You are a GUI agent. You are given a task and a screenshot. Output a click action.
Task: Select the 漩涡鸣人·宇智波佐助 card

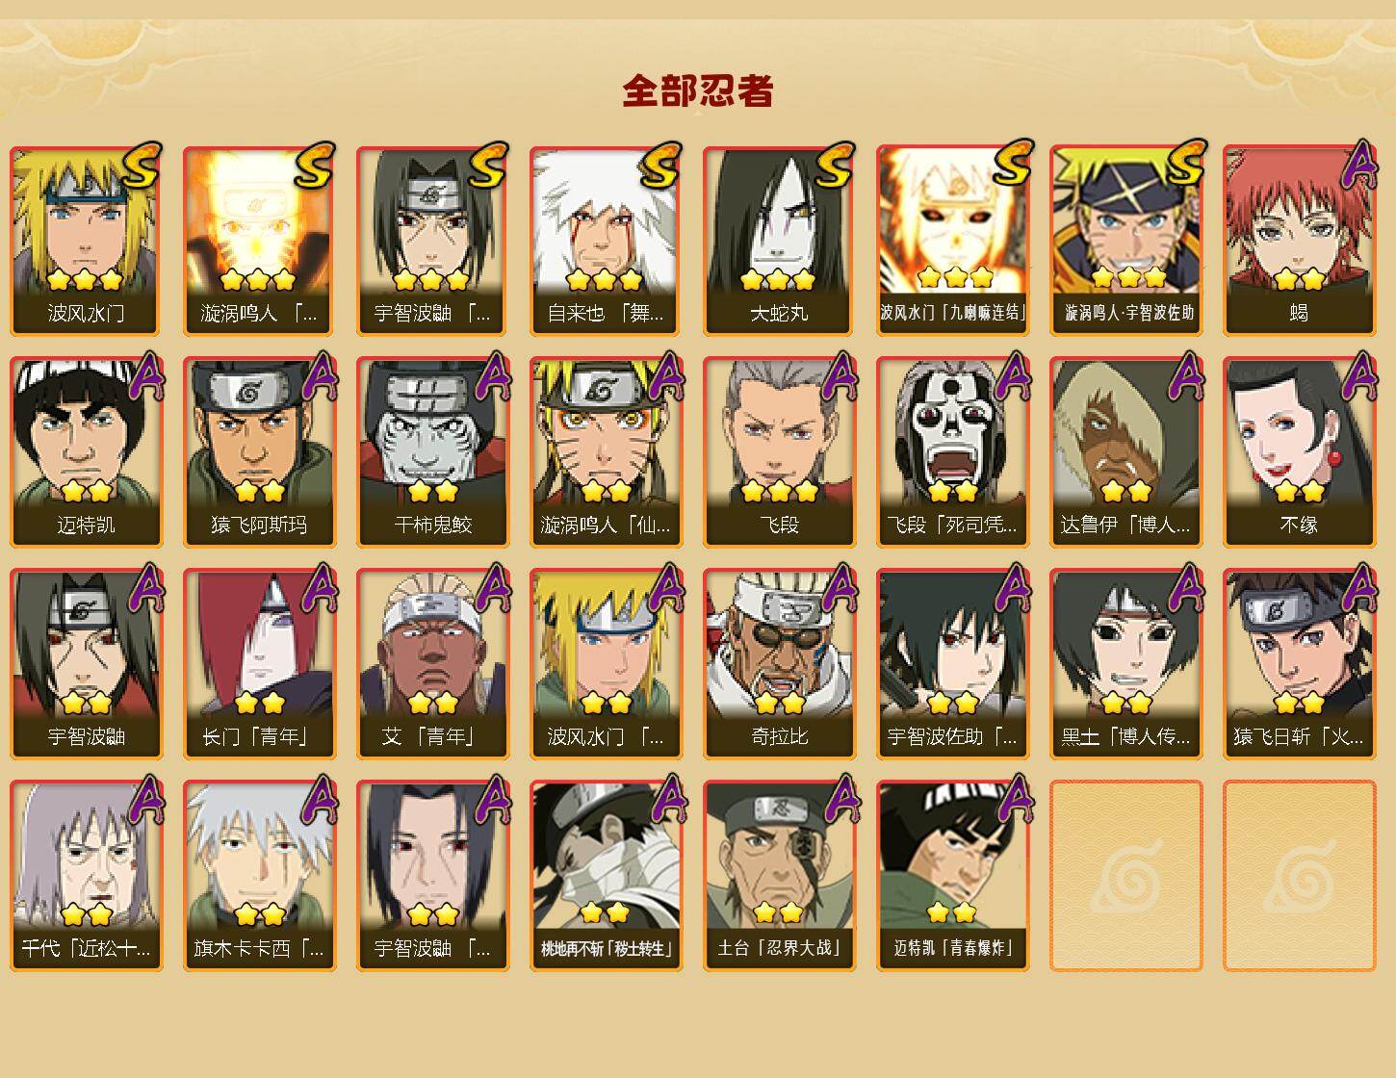pos(1126,241)
